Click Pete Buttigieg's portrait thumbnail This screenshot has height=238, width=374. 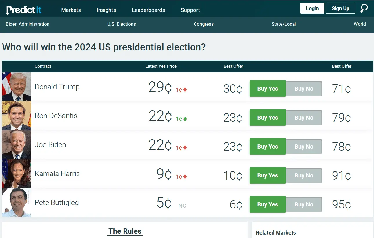(x=17, y=202)
